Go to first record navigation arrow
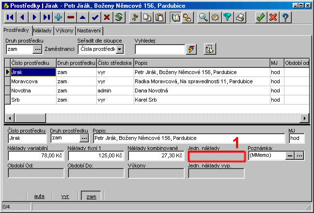The width and height of the screenshot is (314, 213). [x=10, y=17]
